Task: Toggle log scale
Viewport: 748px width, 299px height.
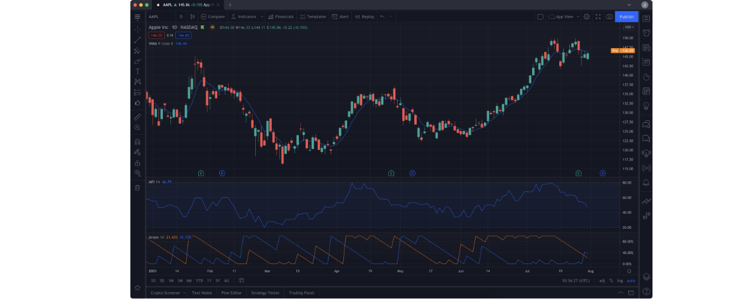Action: (x=620, y=281)
